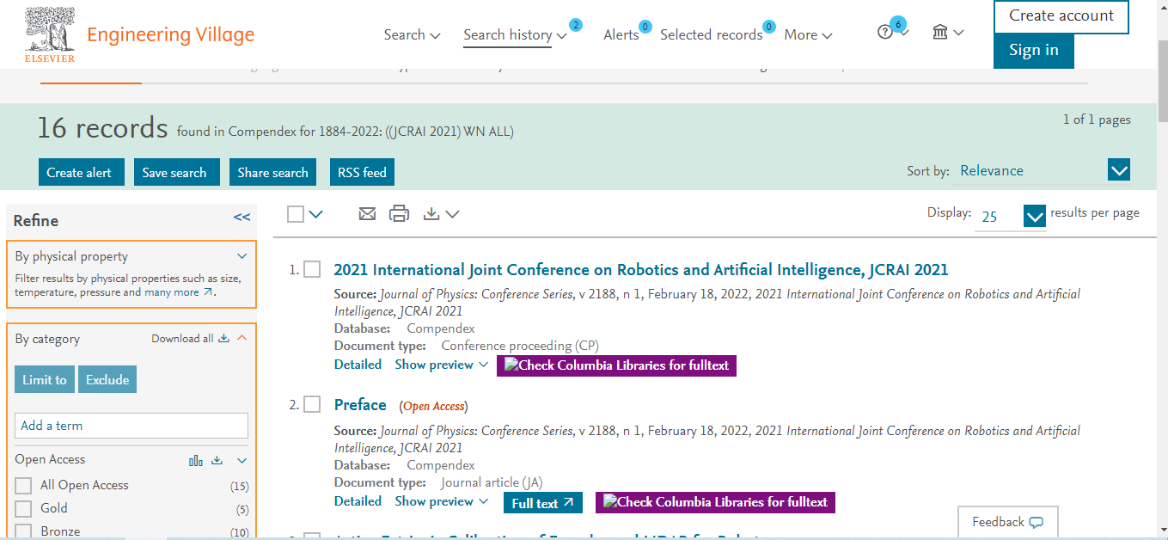Viewport: 1168px width, 540px height.
Task: Click the Create alert button
Action: 81,173
